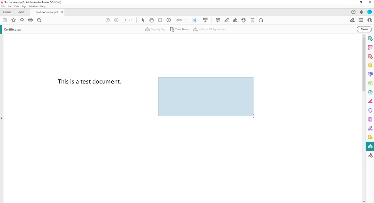Viewport: 374px width, 203px height.
Task: Zoom out using the minus icon
Action: tap(160, 20)
